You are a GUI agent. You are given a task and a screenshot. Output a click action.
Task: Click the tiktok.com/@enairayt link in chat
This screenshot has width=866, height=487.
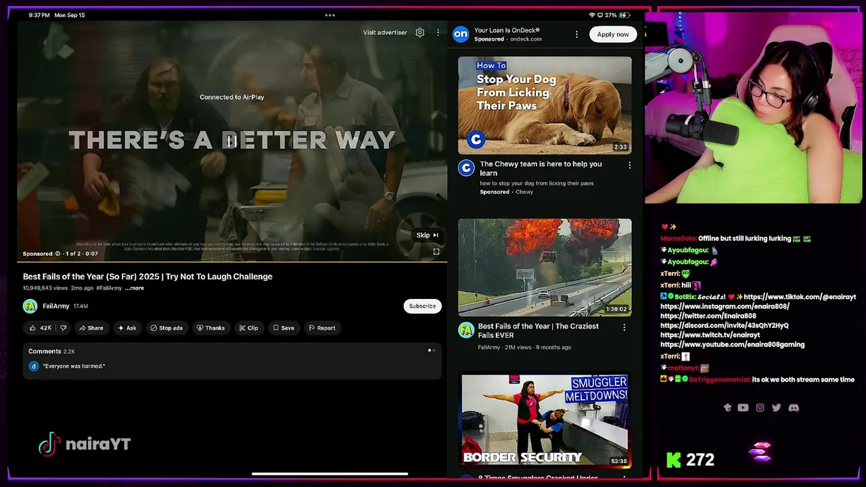[x=800, y=297]
